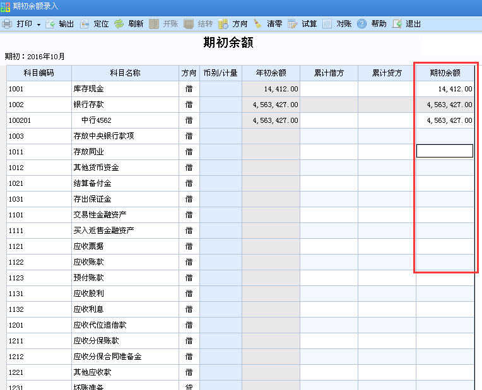Select the 应收分保合同准备金 account name
This screenshot has height=390, width=482.
[107, 357]
